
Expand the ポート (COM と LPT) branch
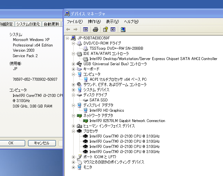point(73,157)
